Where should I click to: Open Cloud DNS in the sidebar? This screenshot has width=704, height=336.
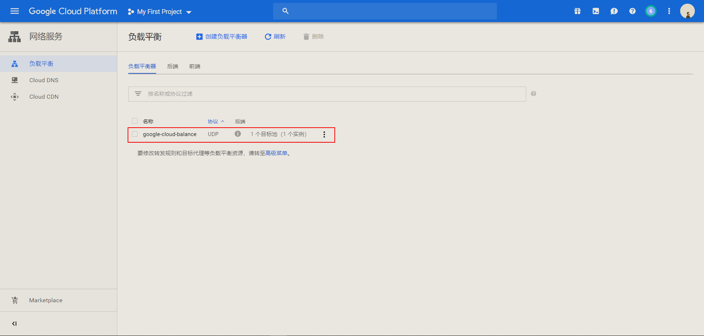pyautogui.click(x=59, y=80)
